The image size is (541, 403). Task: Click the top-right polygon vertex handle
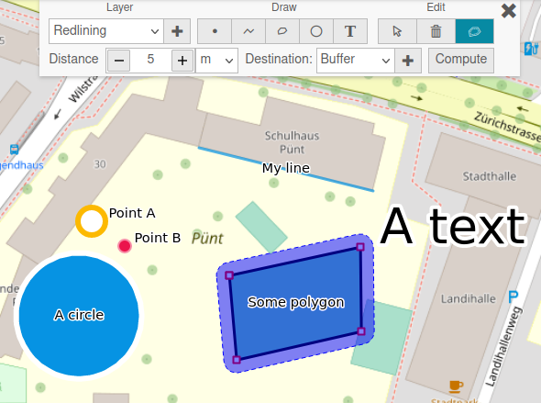coord(360,247)
